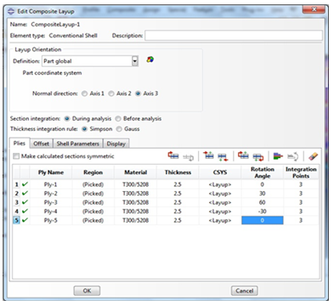334x306 pixels.
Task: Click the green checkmark of Ply-2
Action: (25, 193)
